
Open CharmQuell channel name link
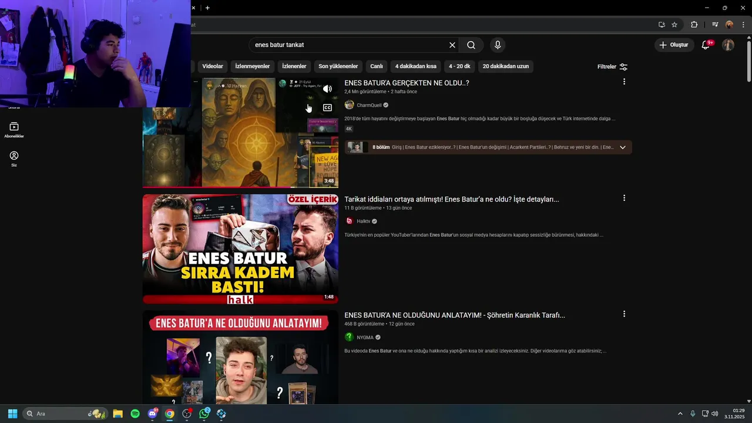pos(369,105)
